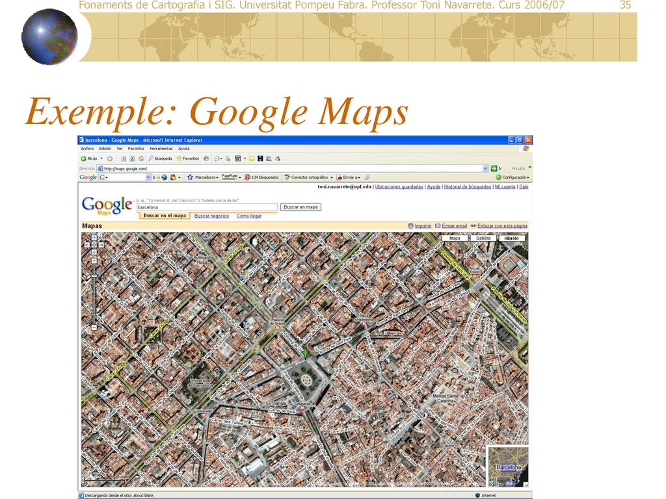Click the Ayuda link next to Ubicaciones guardadas
This screenshot has width=666, height=499.
point(433,186)
